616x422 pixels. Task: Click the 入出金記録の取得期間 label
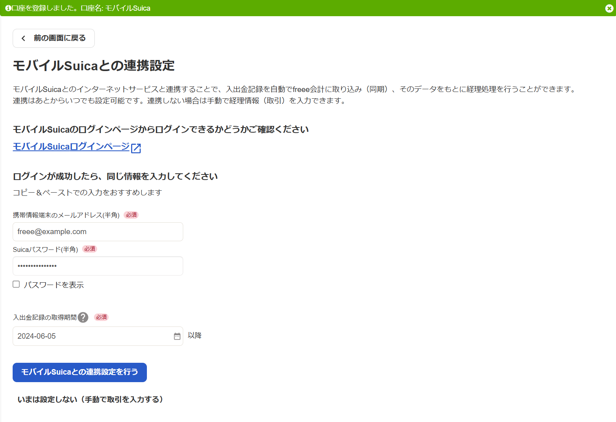click(45, 317)
